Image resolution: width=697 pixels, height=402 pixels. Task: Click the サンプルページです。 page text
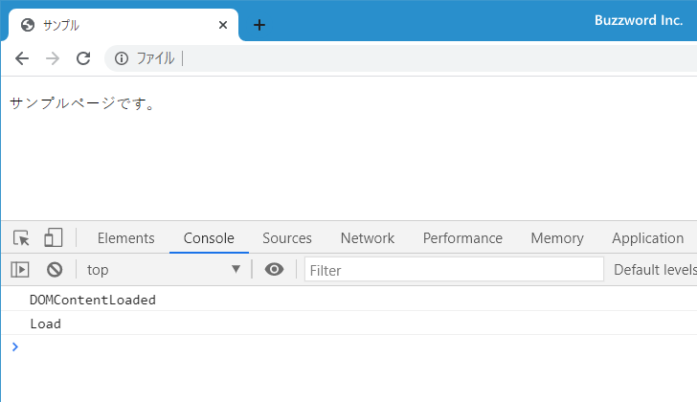[82, 103]
